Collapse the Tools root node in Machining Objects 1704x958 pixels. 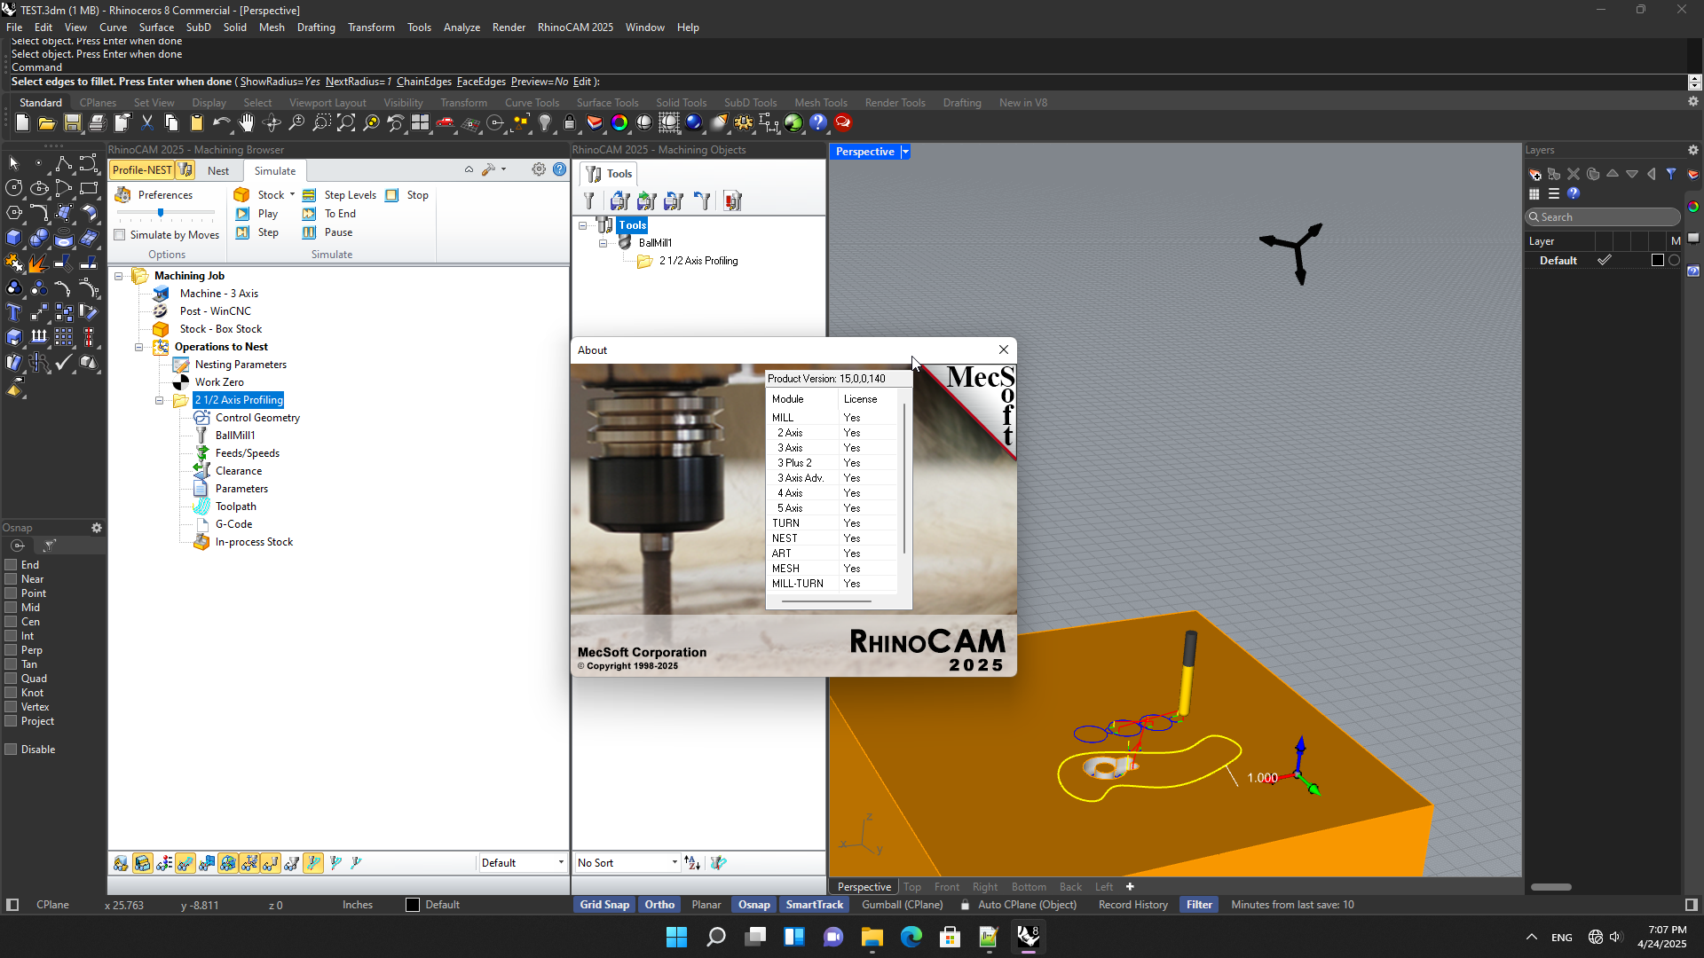click(582, 225)
